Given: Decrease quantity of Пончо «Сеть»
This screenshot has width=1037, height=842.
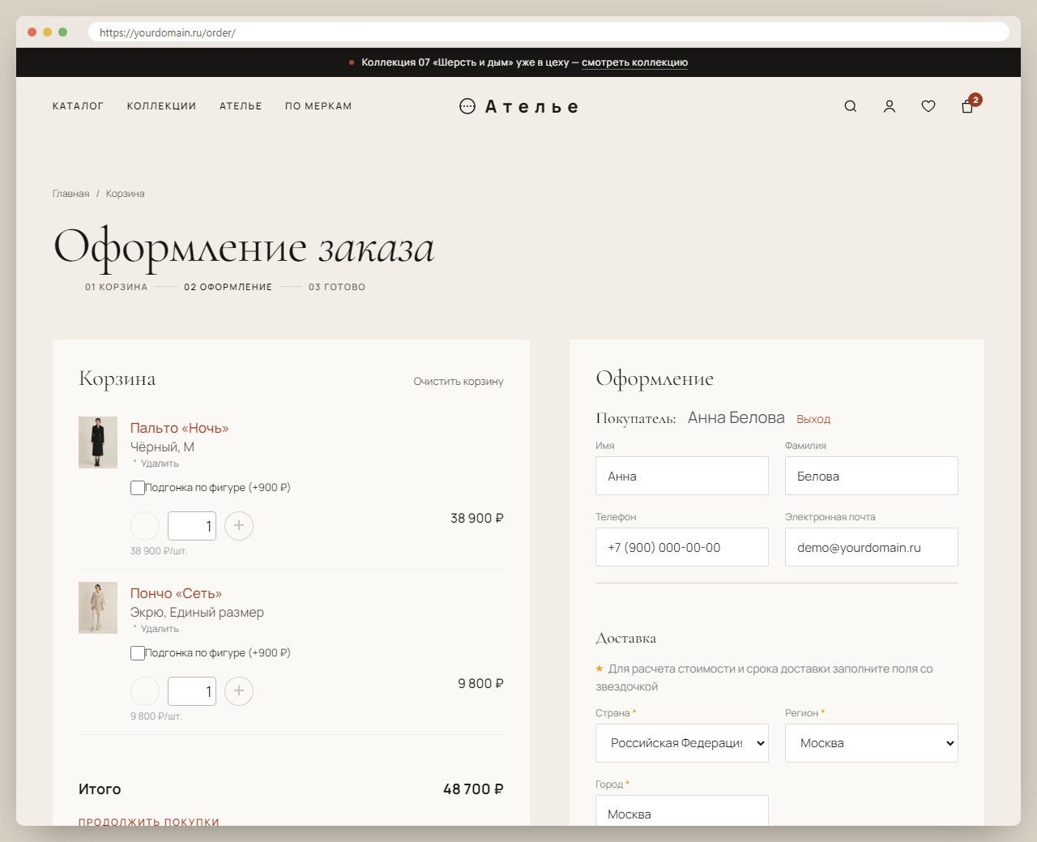Looking at the screenshot, I should 145,691.
